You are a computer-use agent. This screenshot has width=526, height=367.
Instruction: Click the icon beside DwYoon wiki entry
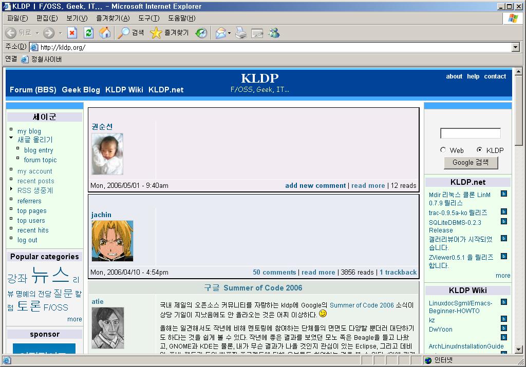(504, 328)
